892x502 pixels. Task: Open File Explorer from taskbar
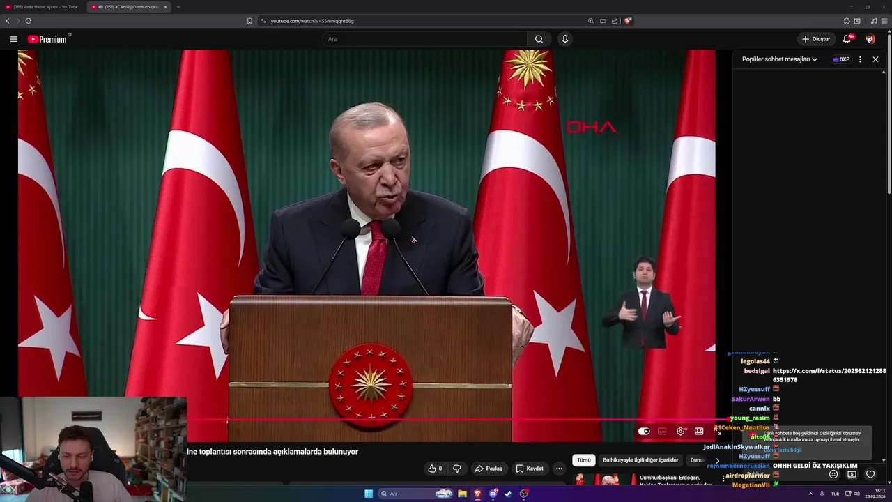coord(462,494)
